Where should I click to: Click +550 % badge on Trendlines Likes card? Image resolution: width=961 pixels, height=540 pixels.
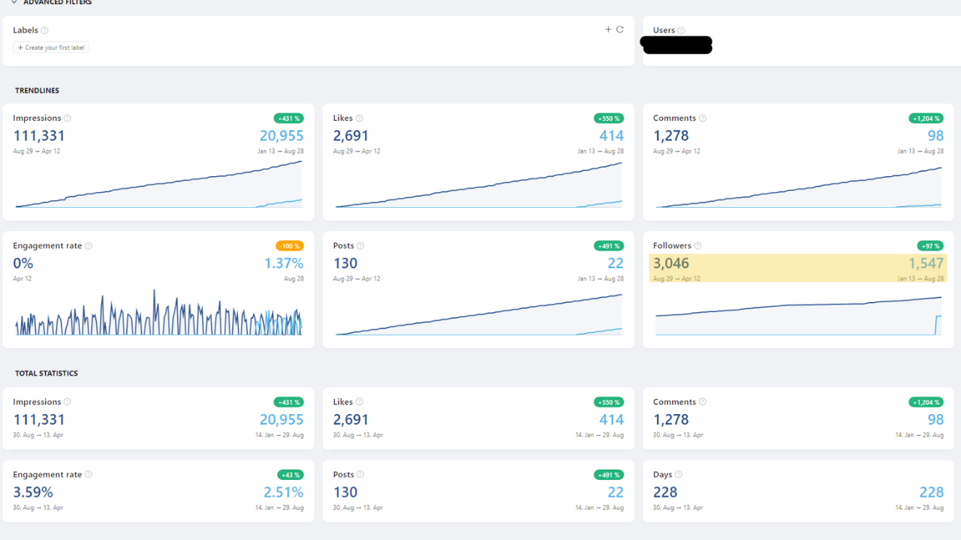tap(608, 118)
